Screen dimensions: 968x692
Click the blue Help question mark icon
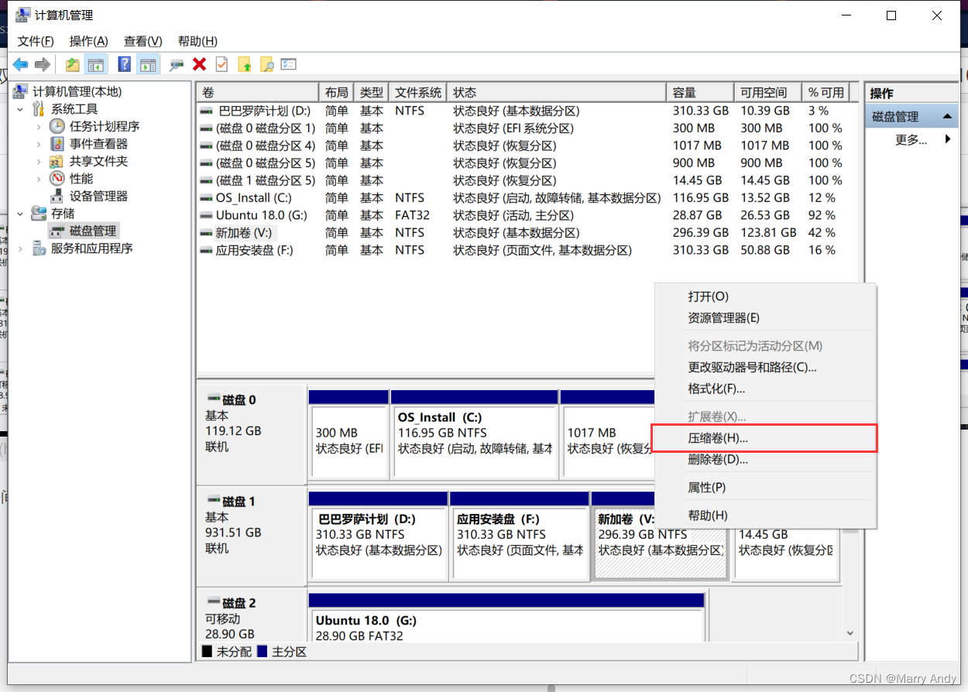click(x=124, y=65)
